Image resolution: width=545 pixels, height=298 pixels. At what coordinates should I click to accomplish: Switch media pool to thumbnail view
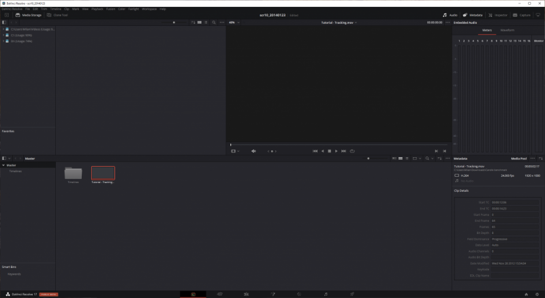[x=401, y=159]
